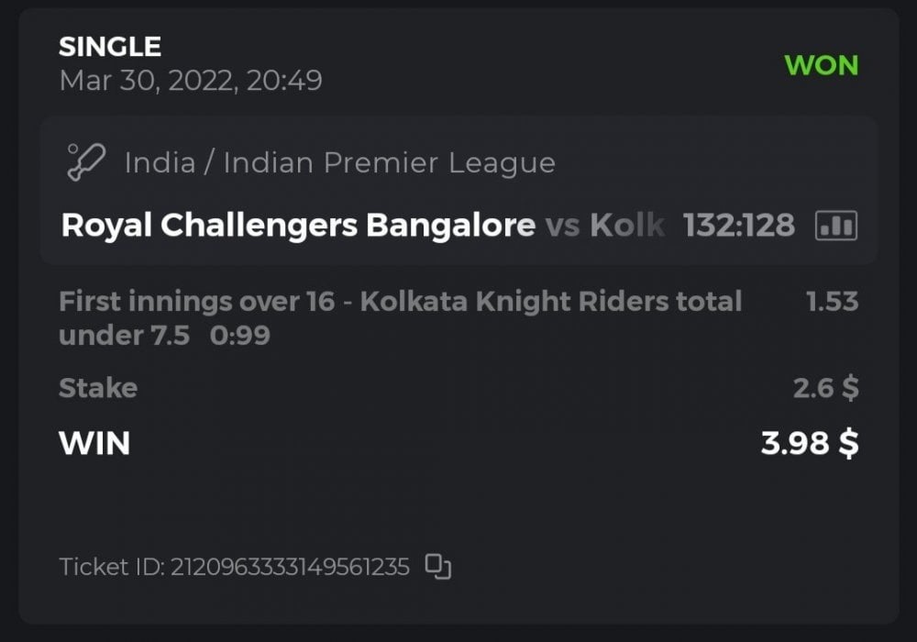Click the Mar 30, 2022 date text
917x642 pixels.
point(190,81)
